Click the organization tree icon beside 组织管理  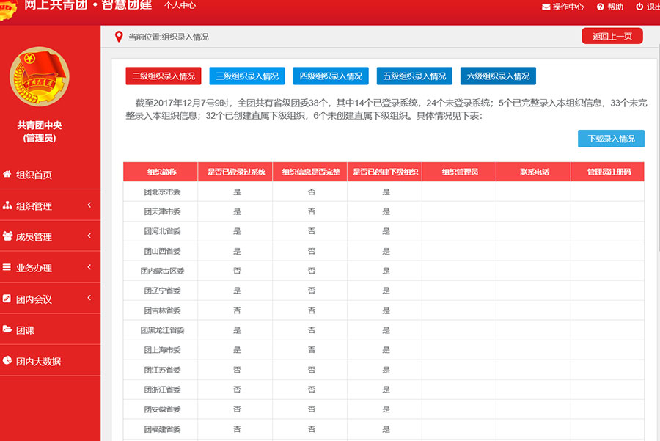7,206
